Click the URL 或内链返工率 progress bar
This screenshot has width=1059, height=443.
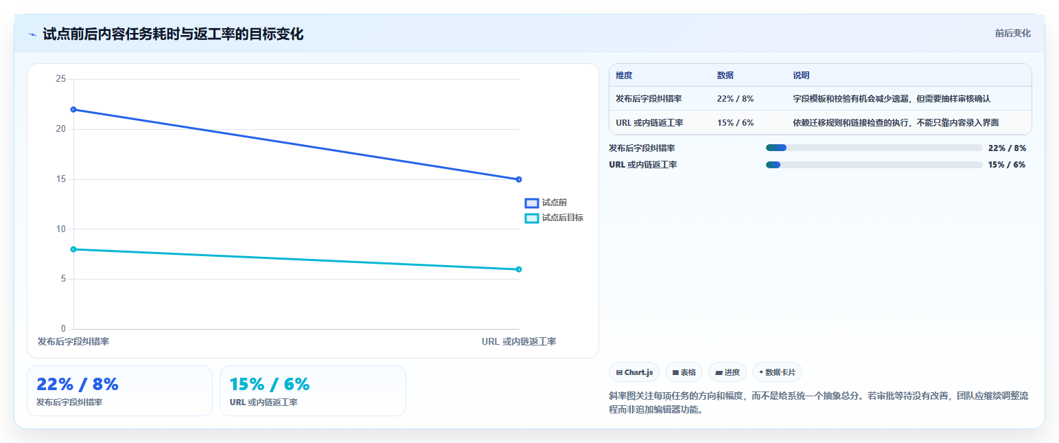pyautogui.click(x=874, y=165)
